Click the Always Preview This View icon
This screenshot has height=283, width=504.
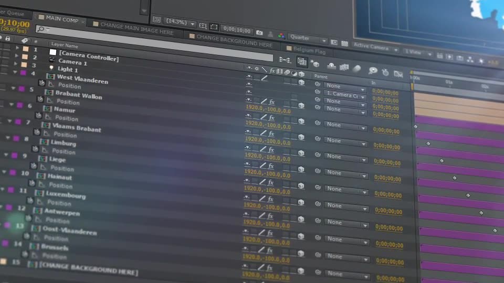pyautogui.click(x=156, y=19)
